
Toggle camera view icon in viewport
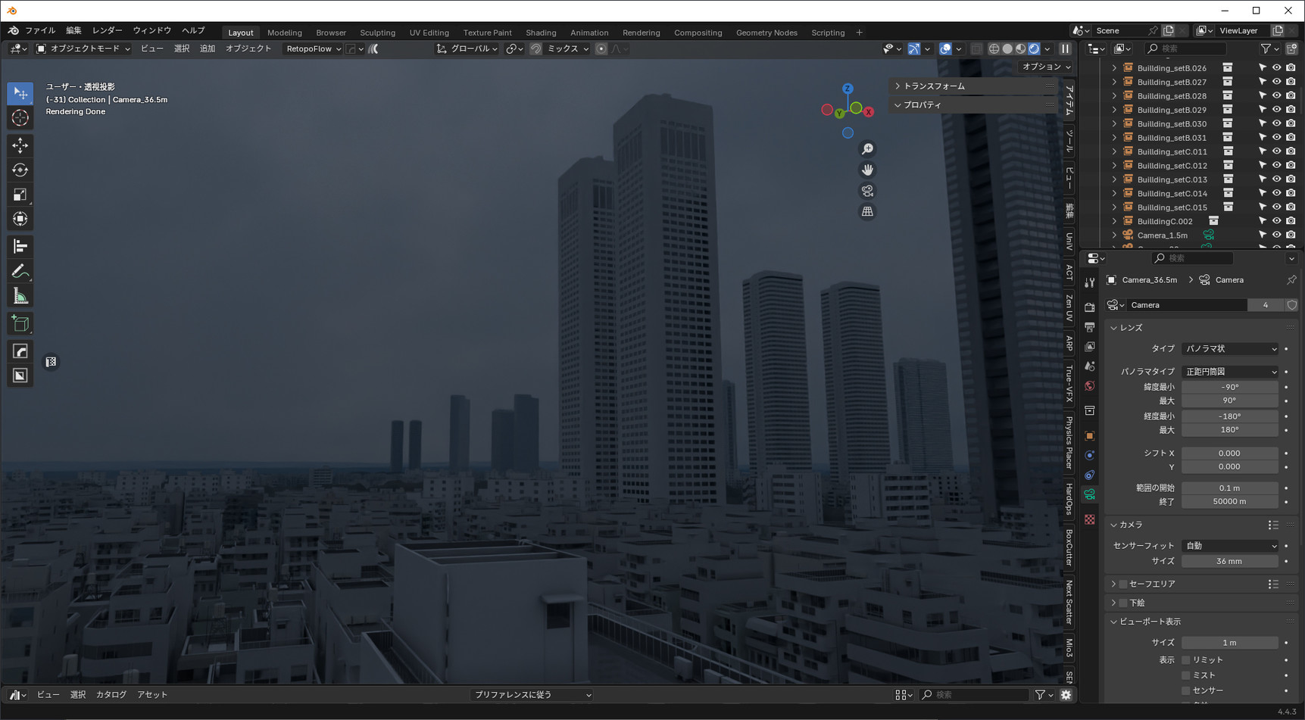click(867, 191)
